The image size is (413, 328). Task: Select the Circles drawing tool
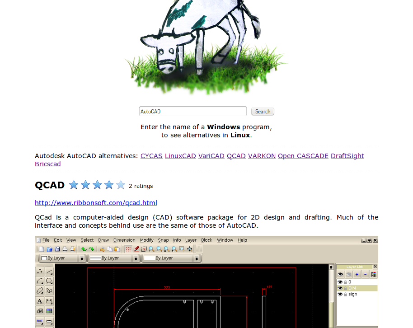49,281
